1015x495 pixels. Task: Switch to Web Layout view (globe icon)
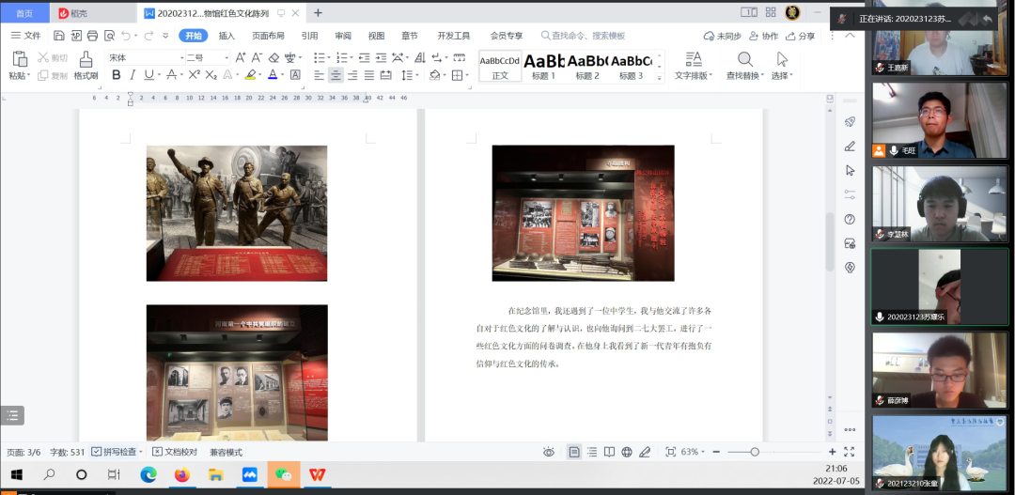[x=627, y=452]
